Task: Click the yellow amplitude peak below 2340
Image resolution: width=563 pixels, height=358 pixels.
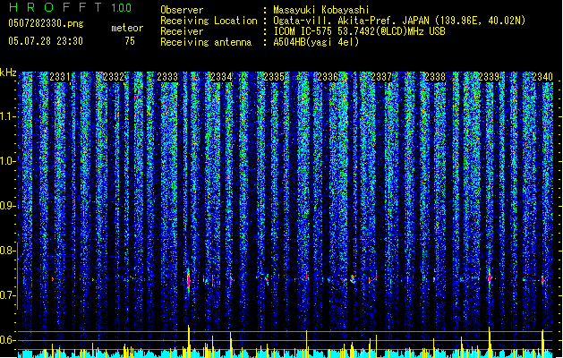Action: pyautogui.click(x=542, y=344)
